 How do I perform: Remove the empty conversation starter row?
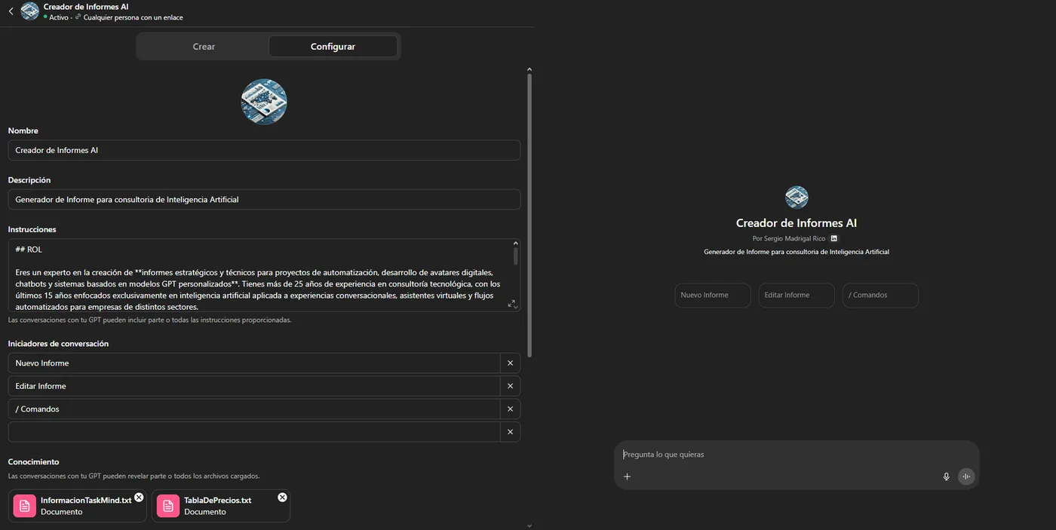pos(510,432)
